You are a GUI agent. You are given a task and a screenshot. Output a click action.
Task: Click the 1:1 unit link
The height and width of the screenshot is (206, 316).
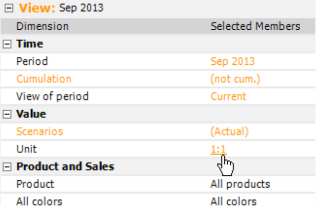point(218,149)
